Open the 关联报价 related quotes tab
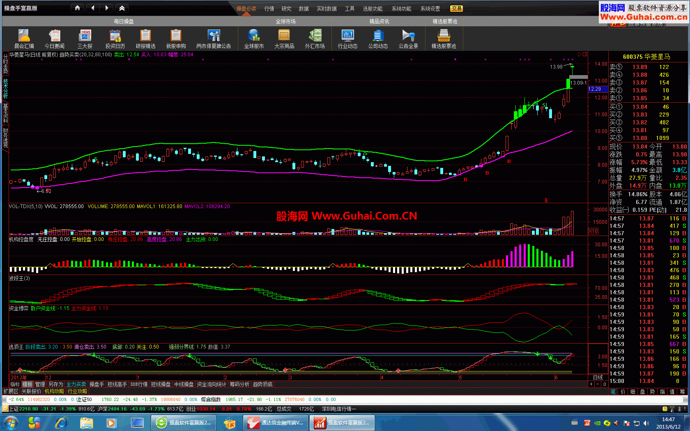 31,391
